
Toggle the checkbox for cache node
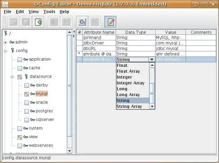(20, 68)
